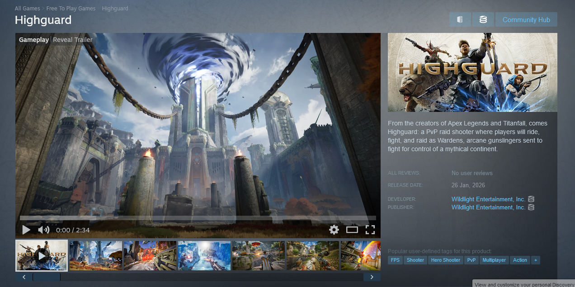Screen dimensions: 575x287
Task: Click the video progress bar
Action: tap(198, 218)
